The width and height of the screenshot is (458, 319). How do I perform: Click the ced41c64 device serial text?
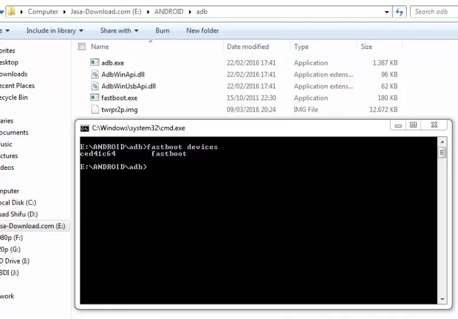[x=98, y=154]
